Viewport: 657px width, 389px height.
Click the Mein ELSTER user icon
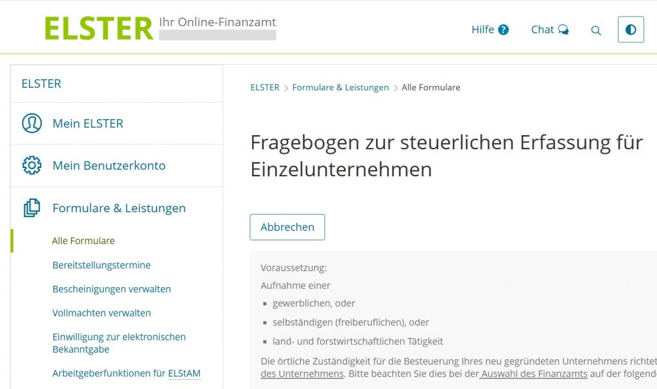pyautogui.click(x=31, y=123)
